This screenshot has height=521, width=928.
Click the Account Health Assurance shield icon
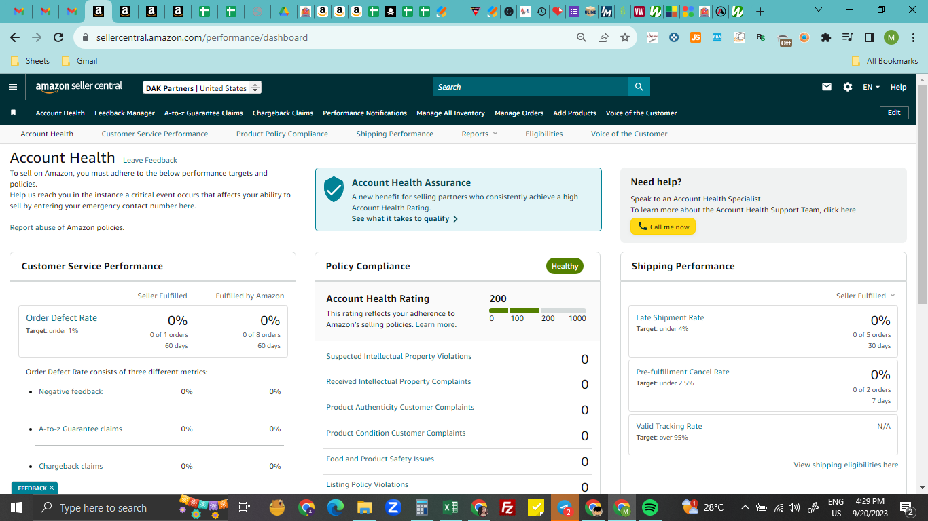pyautogui.click(x=334, y=189)
